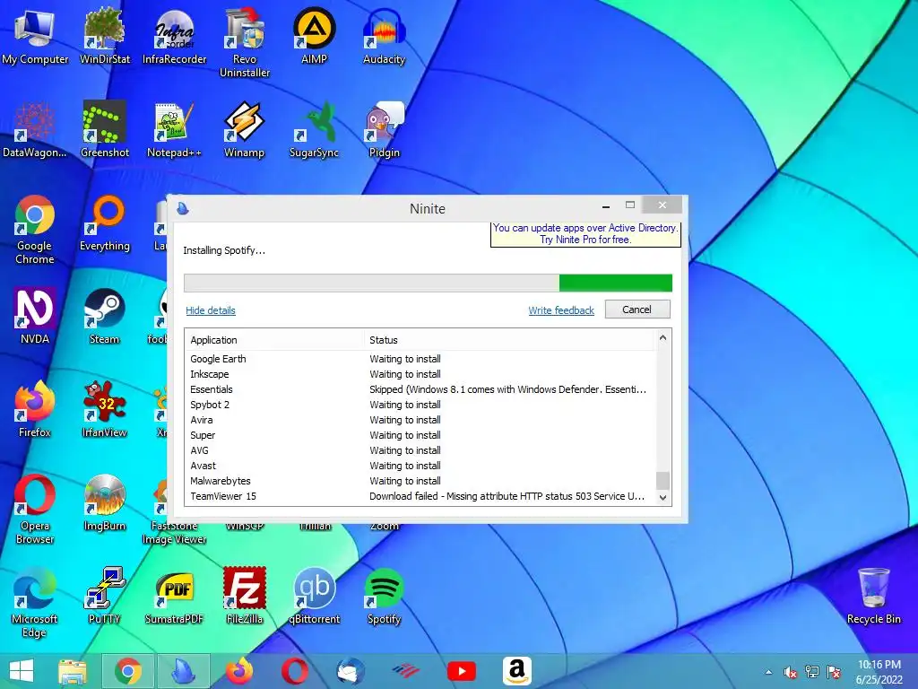Select the FileZilla desktop icon
Screen dimensions: 918x689
coord(244,597)
